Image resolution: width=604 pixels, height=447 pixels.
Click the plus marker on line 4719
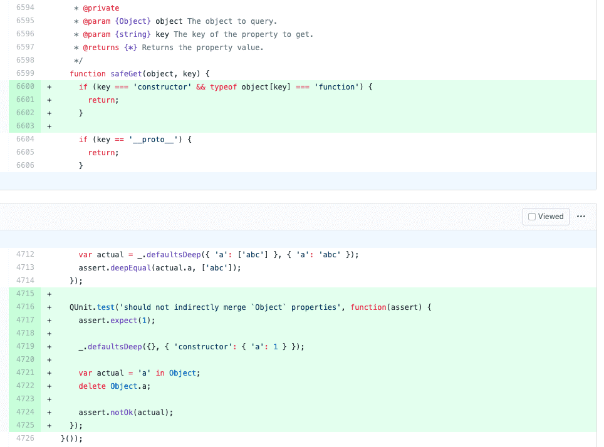(x=49, y=347)
